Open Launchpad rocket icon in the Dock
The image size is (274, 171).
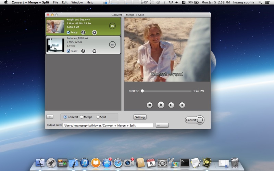51,163
